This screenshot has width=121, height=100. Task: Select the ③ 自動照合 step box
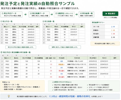[64, 14]
